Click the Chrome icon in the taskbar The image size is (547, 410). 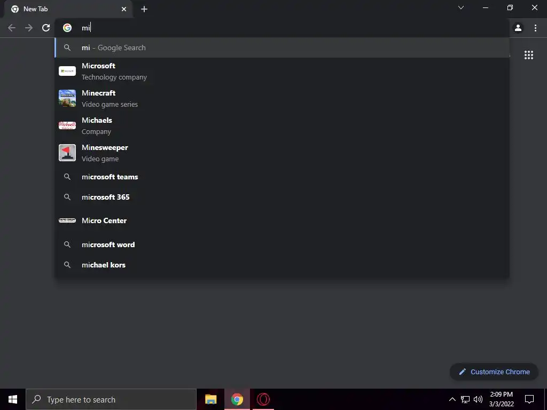[x=237, y=399]
